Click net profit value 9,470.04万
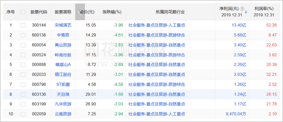This screenshot has height=122, width=283. [236, 114]
